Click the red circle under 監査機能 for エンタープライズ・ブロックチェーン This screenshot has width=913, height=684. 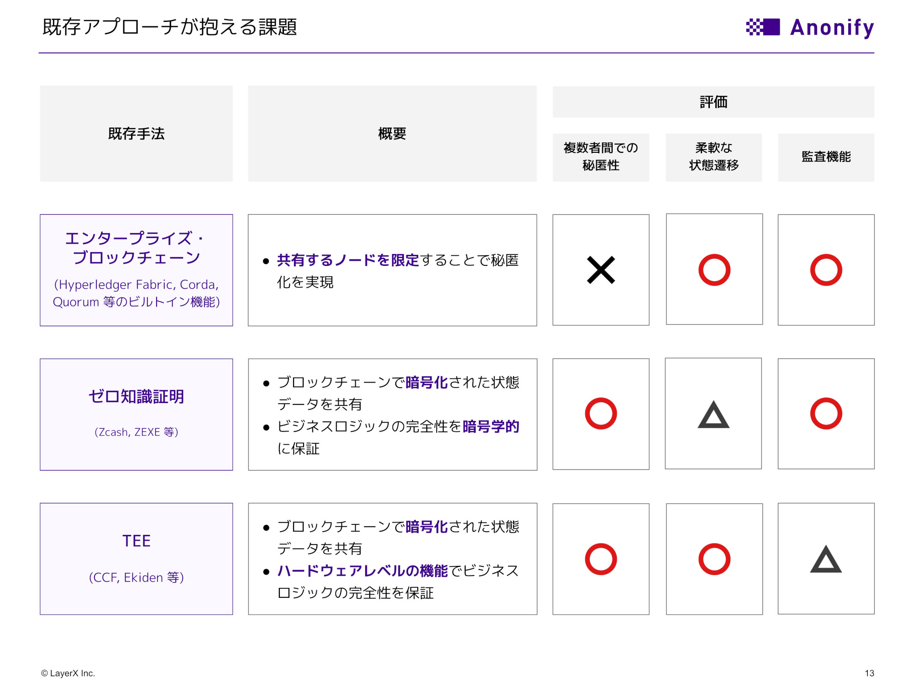tap(826, 269)
